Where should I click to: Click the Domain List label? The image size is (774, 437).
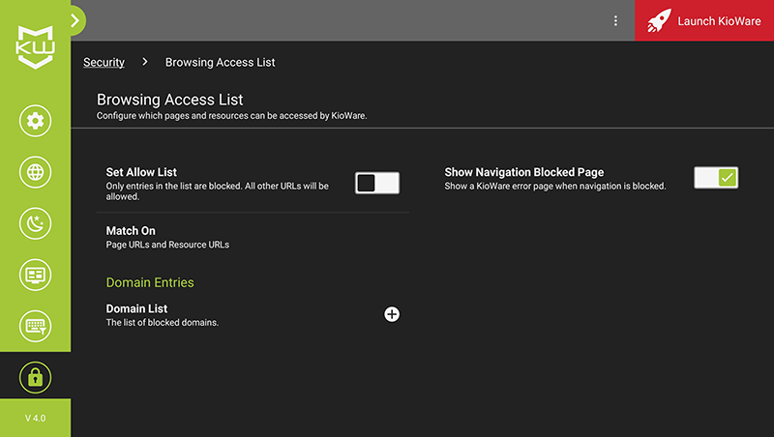pos(136,308)
